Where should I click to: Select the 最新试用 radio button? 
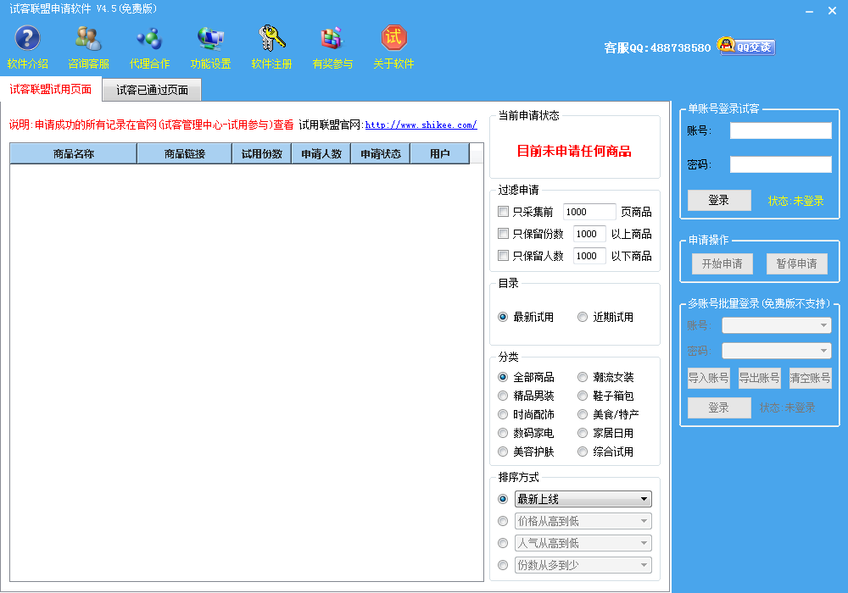click(x=503, y=317)
